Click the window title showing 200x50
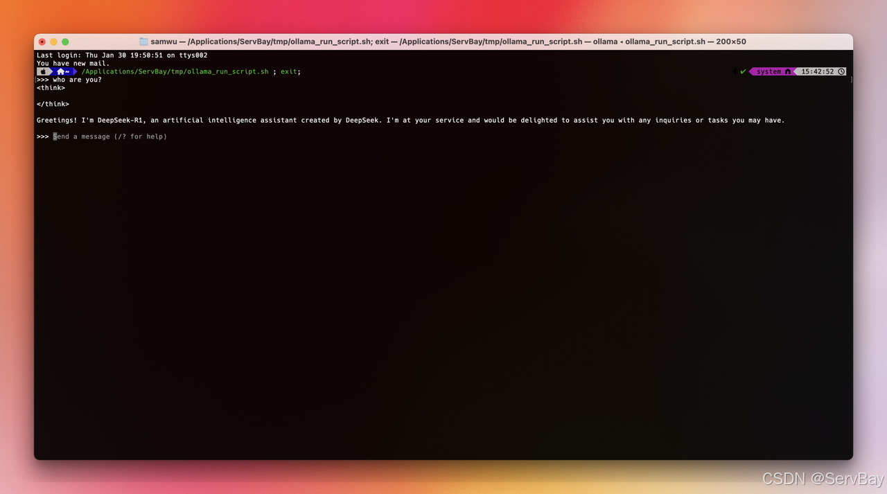 pyautogui.click(x=732, y=42)
